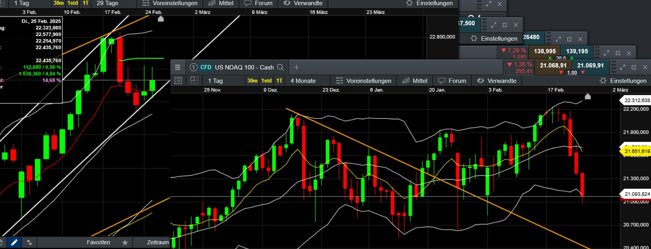
Task: Click the CFD badge in NDAQ title
Action: [x=206, y=67]
